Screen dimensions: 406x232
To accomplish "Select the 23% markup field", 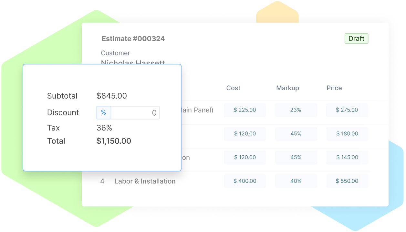I will [296, 110].
